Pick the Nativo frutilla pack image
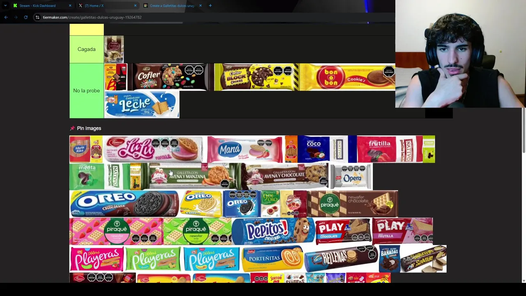Viewport: 526px width, 296px height. [389, 149]
